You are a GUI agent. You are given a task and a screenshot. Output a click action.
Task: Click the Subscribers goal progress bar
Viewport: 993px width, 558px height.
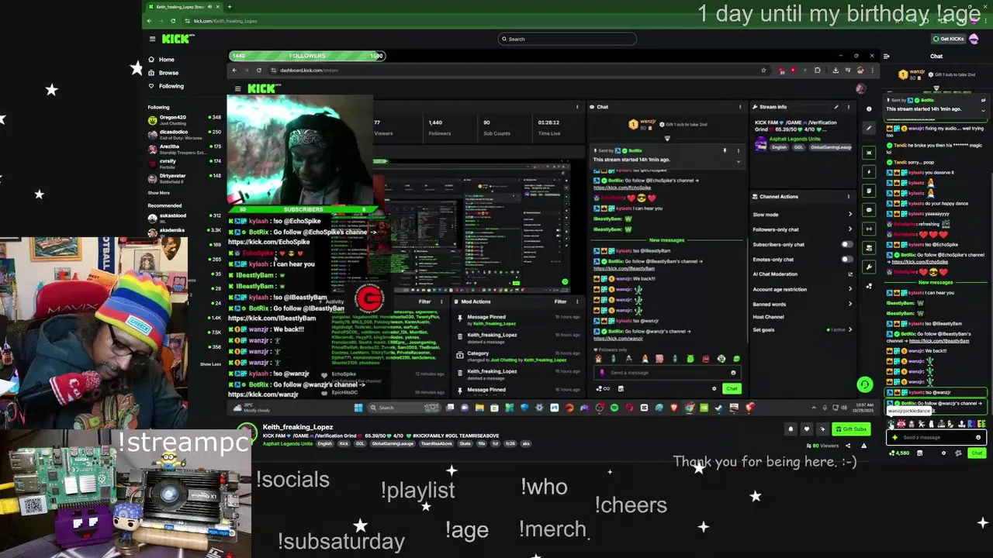(x=303, y=209)
